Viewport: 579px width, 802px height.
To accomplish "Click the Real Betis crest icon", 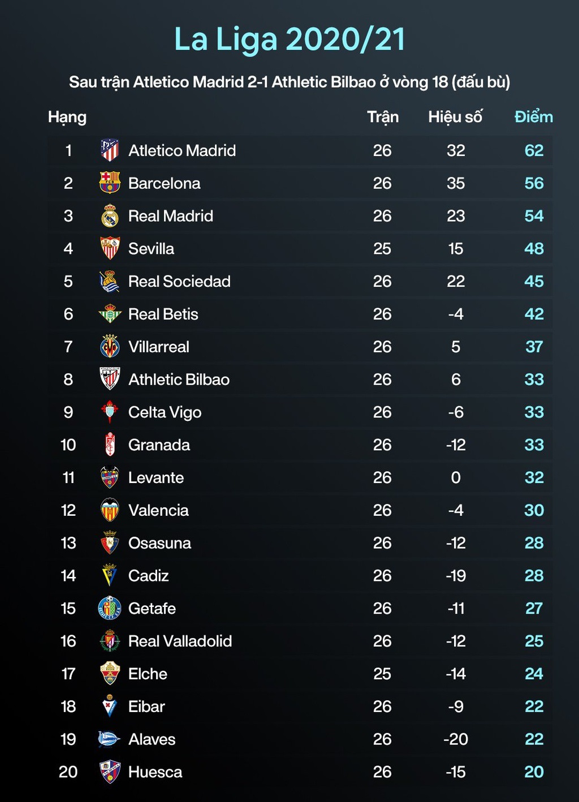I will coord(110,314).
